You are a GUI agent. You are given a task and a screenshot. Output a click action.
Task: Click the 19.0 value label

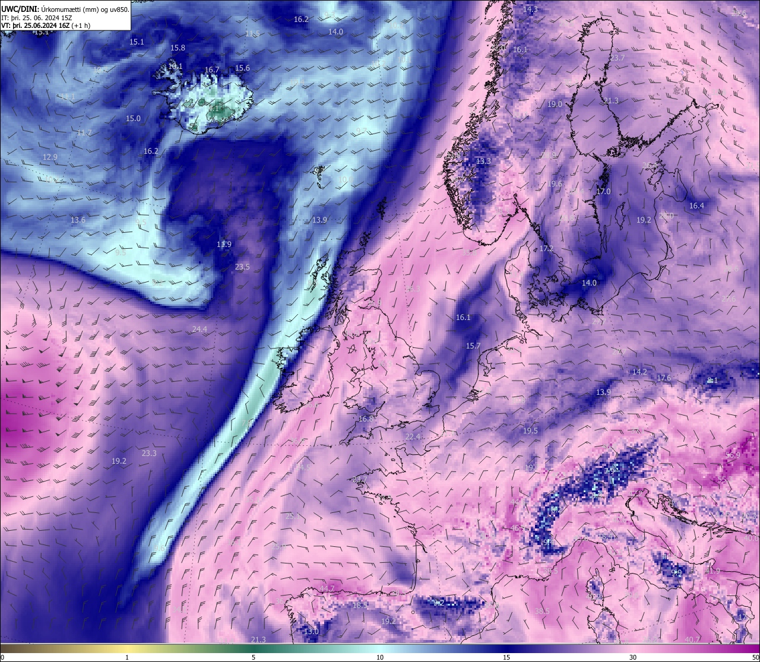tap(555, 104)
